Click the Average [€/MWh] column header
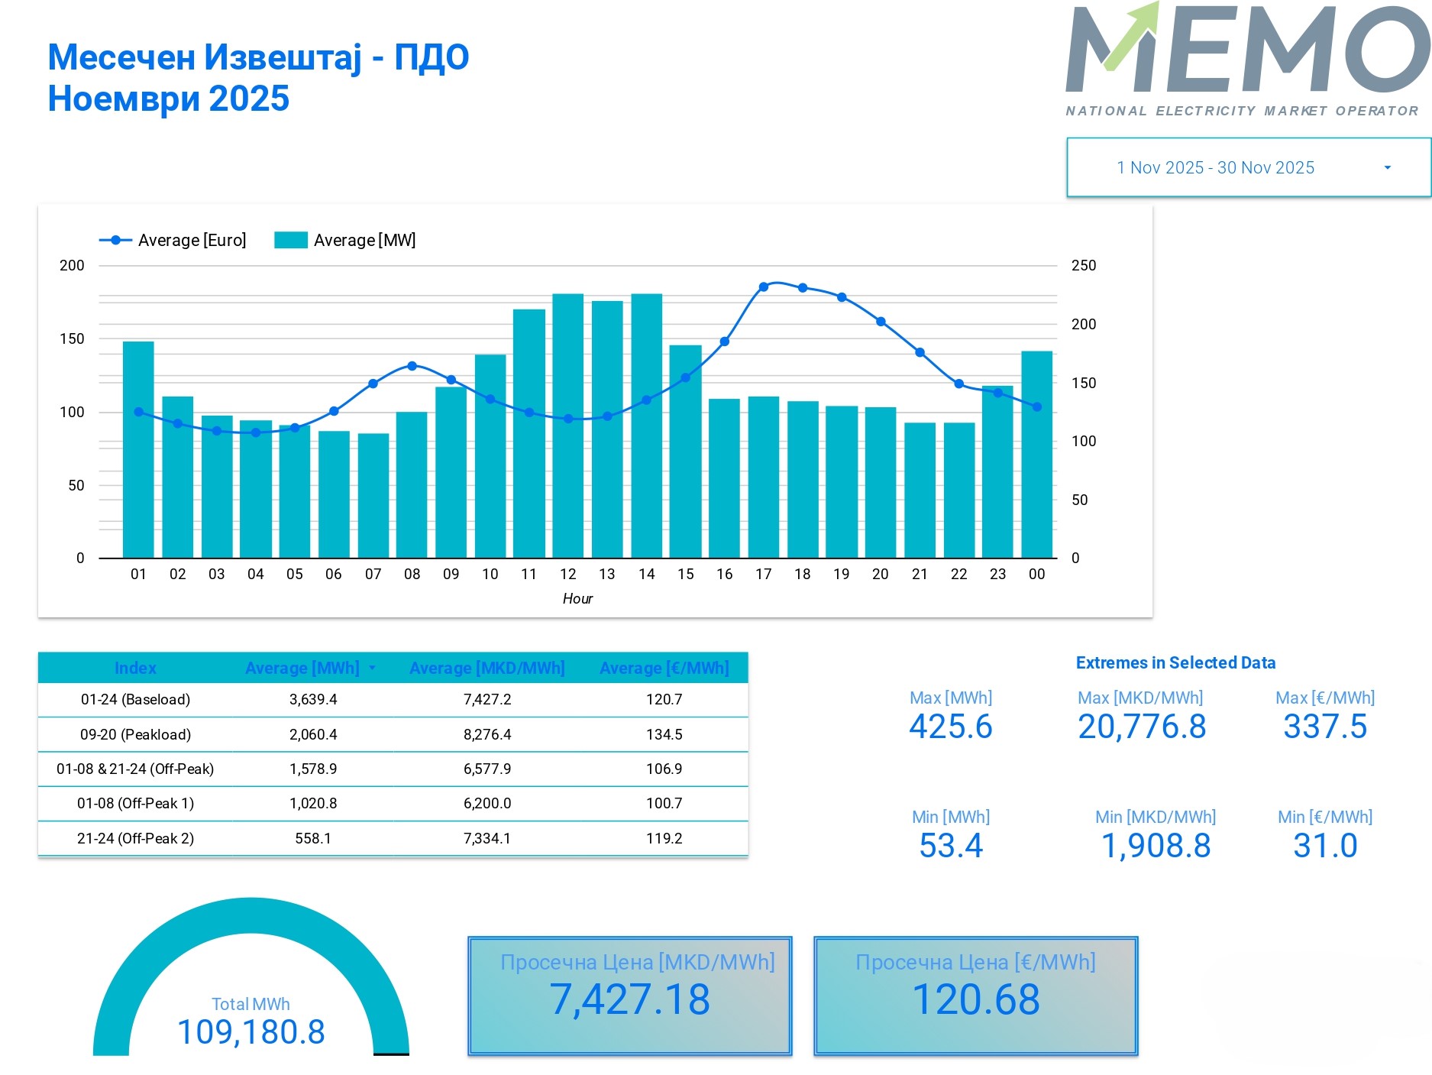The height and width of the screenshot is (1075, 1432). [664, 668]
